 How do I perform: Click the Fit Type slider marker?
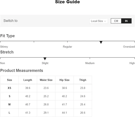(101, 42)
